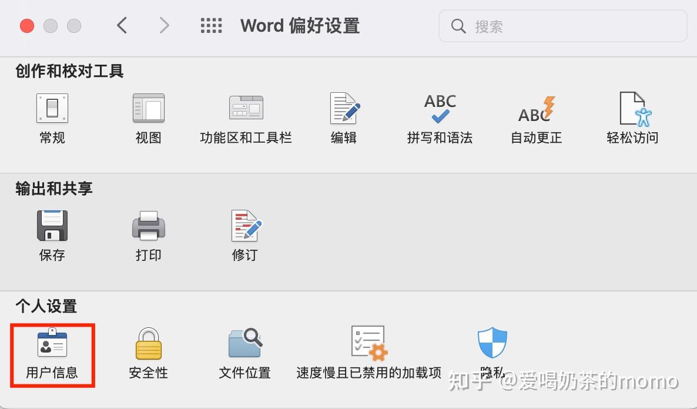The width and height of the screenshot is (697, 409).
Task: Open the 安全性 padlock icon
Action: [x=149, y=343]
